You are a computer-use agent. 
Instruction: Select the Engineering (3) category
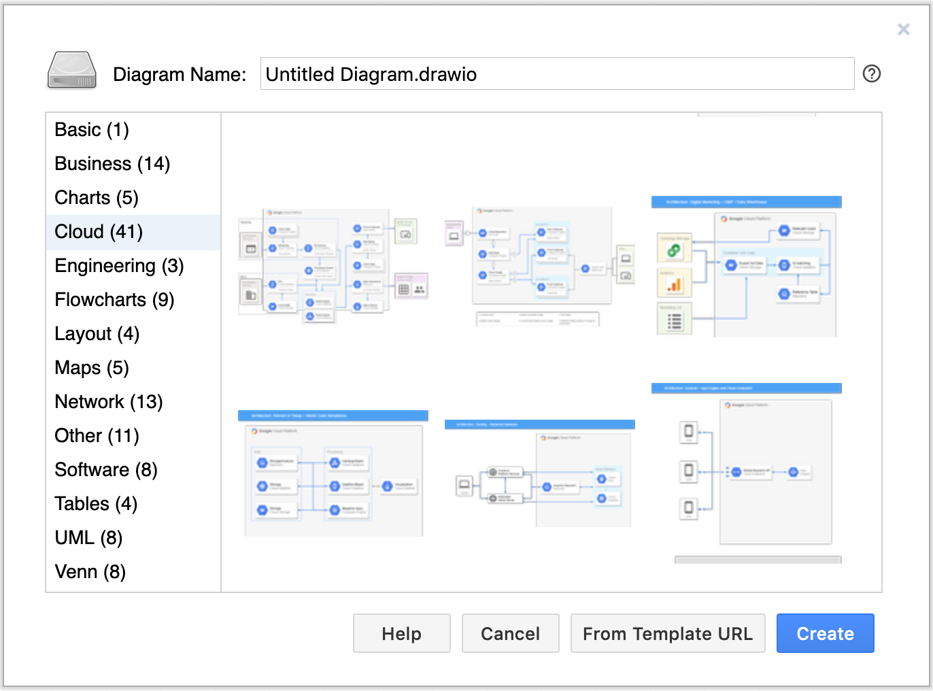(133, 266)
